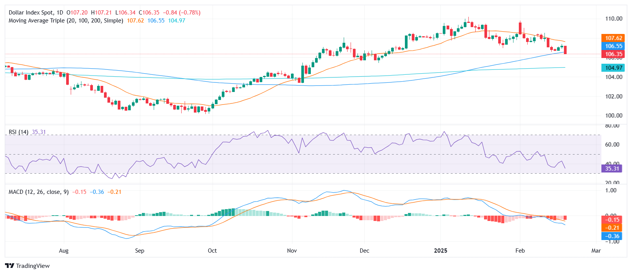Screen dimensions: 632x274
Task: Click the TradingView logo icon
Action: (10, 266)
